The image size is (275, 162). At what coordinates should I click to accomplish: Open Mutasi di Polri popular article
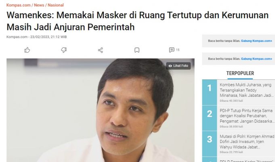click(x=246, y=142)
